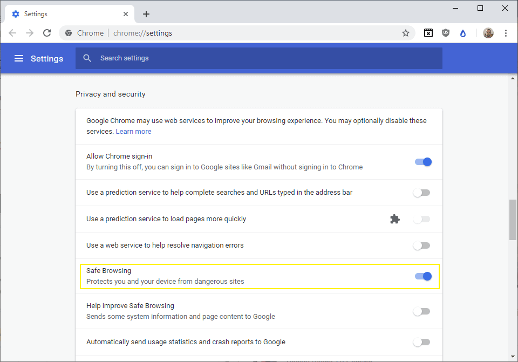Click the search magnifier in Settings

(87, 58)
